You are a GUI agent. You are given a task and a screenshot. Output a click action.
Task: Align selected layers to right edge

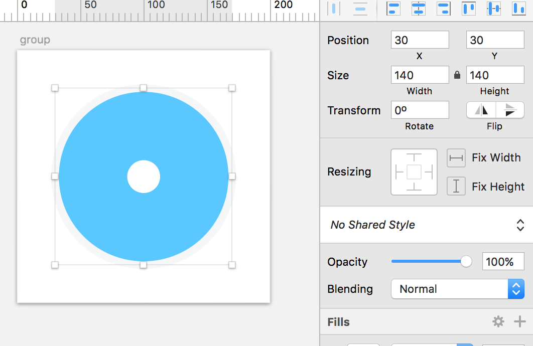click(x=444, y=9)
